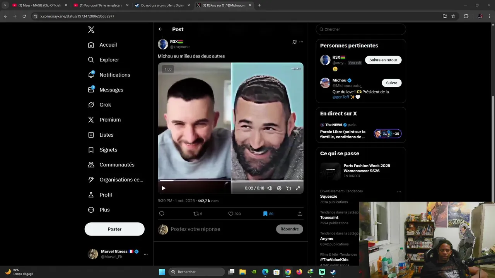This screenshot has height=278, width=495.
Task: Click the Répondre button
Action: 290,229
